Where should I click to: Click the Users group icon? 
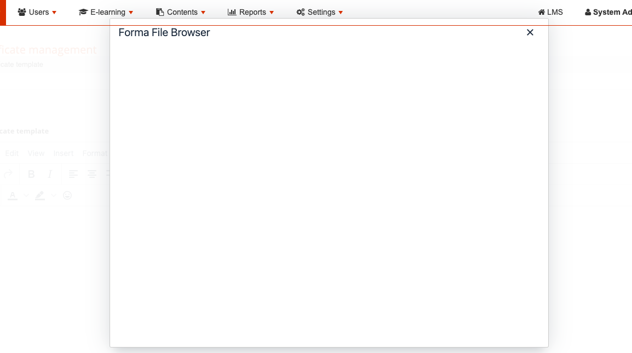tap(22, 12)
